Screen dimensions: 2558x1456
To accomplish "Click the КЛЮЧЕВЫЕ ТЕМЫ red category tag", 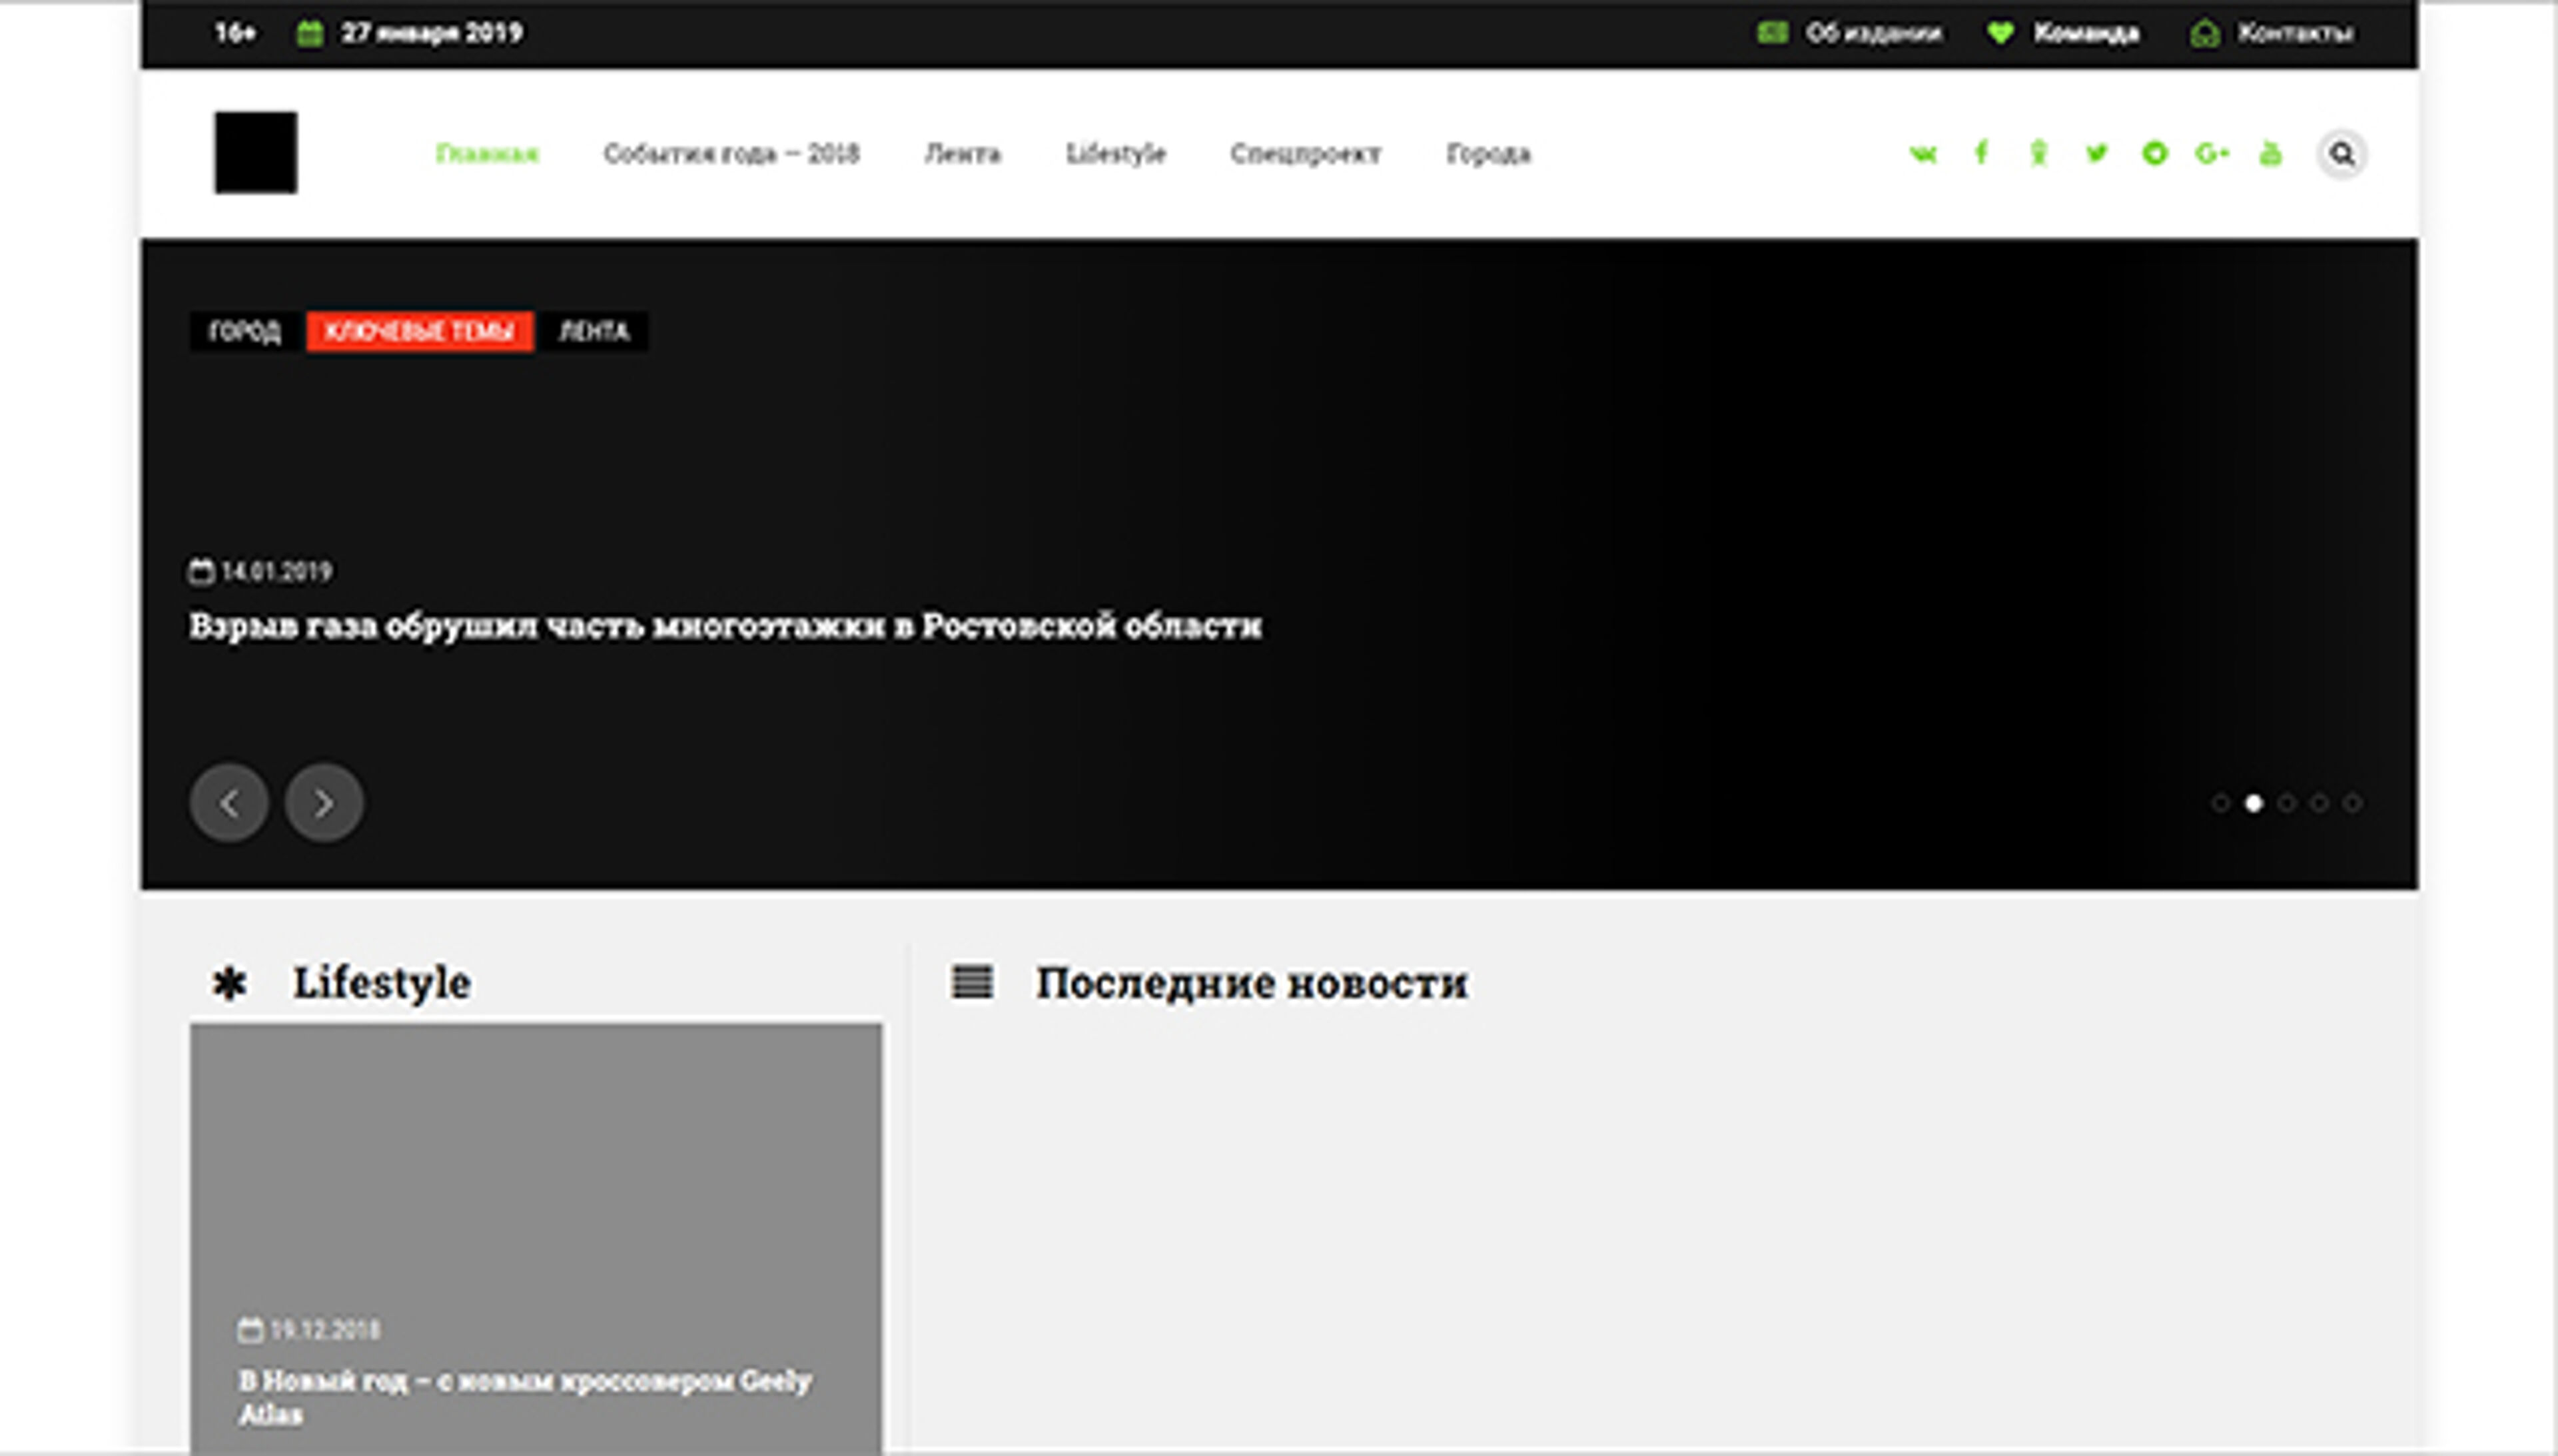I will pyautogui.click(x=419, y=332).
